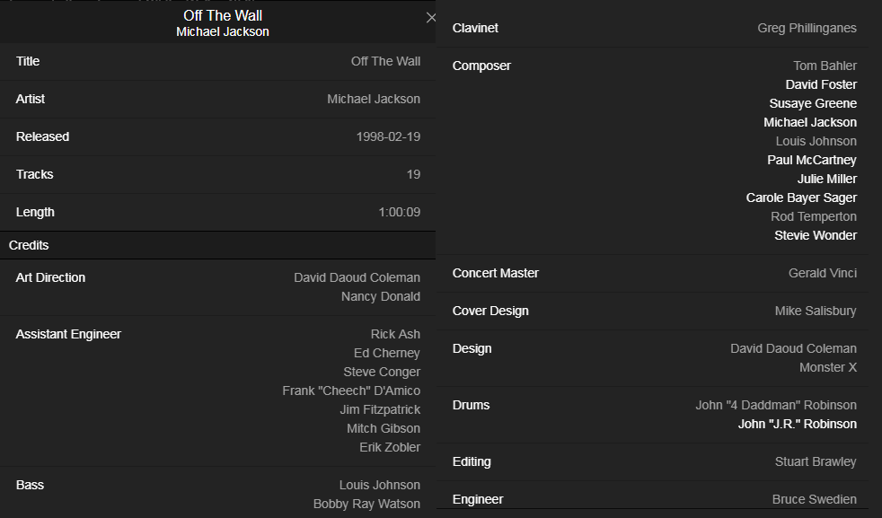Open Carole Bayer Sager composer link

[x=801, y=198]
